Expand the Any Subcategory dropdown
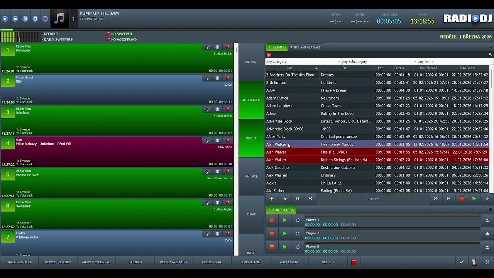 [379, 62]
